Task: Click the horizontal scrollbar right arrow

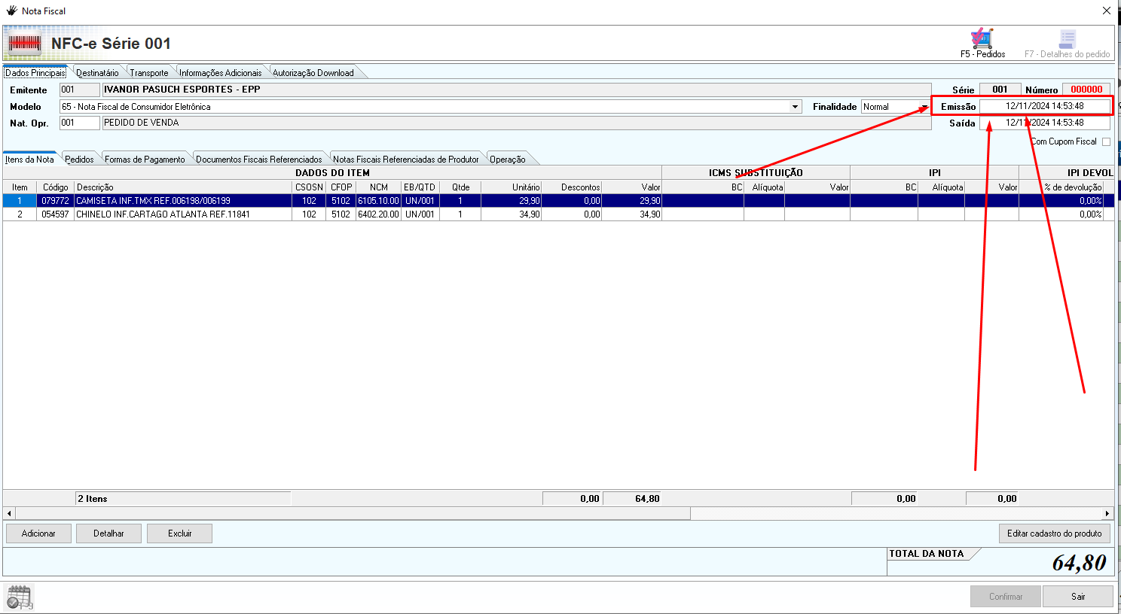Action: pyautogui.click(x=1107, y=514)
